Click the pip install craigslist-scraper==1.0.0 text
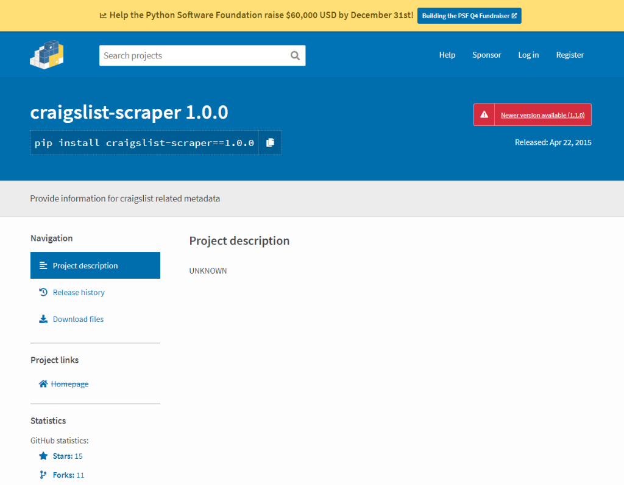This screenshot has width=624, height=485. coord(144,143)
